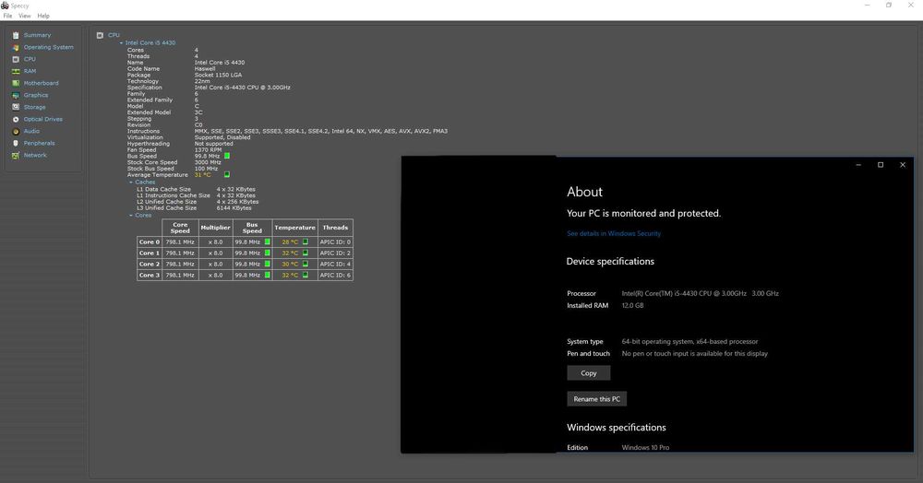Image resolution: width=923 pixels, height=483 pixels.
Task: Open the Graphics monitor icon in sidebar
Action: point(16,95)
